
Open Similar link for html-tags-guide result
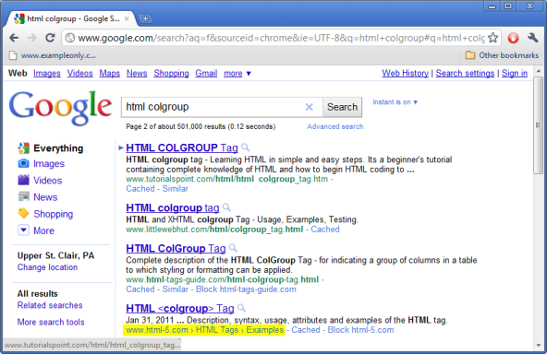(x=176, y=289)
